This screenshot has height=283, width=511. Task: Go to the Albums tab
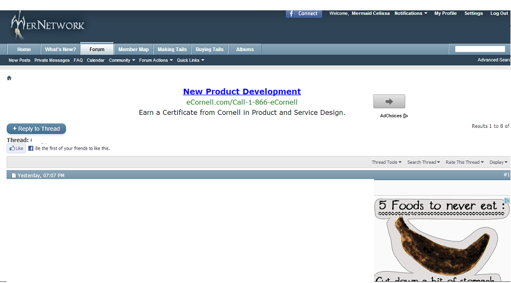pyautogui.click(x=245, y=50)
